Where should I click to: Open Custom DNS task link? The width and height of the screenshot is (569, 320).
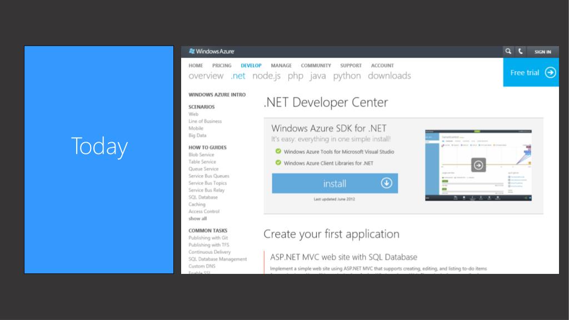[202, 266]
